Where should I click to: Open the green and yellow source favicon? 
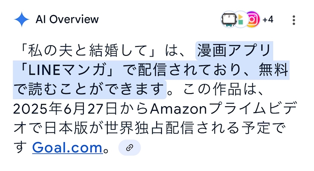click(x=241, y=19)
